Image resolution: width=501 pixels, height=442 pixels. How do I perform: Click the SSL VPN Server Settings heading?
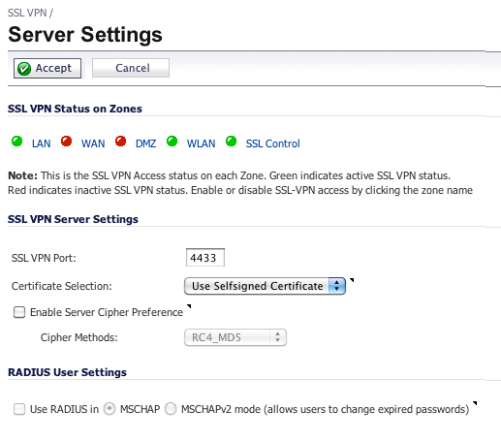(x=73, y=219)
